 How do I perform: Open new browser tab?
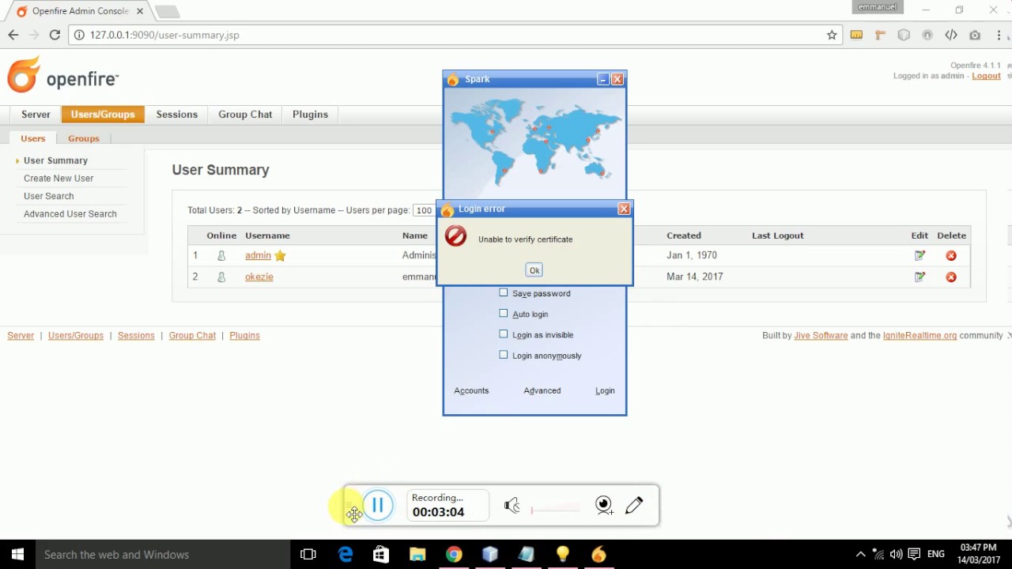[167, 12]
